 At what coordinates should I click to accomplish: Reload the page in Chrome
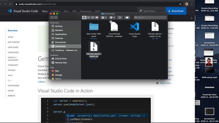tap(10, 4)
